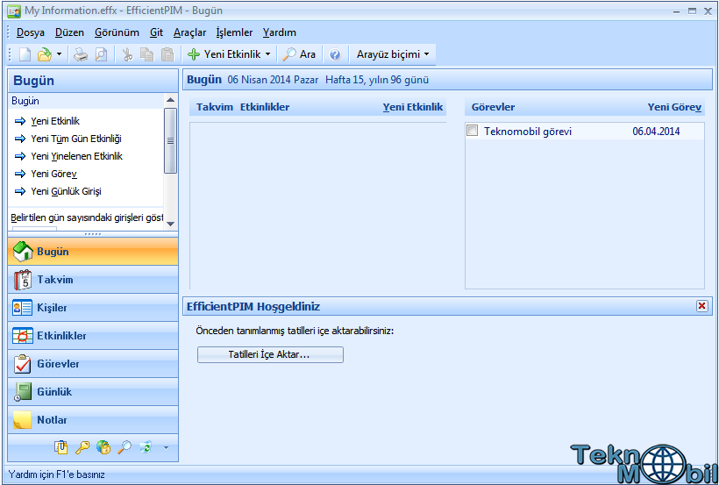Screen dimensions: 719x485
Task: Open the dropdown arrow beside Open folder
Action: 59,54
